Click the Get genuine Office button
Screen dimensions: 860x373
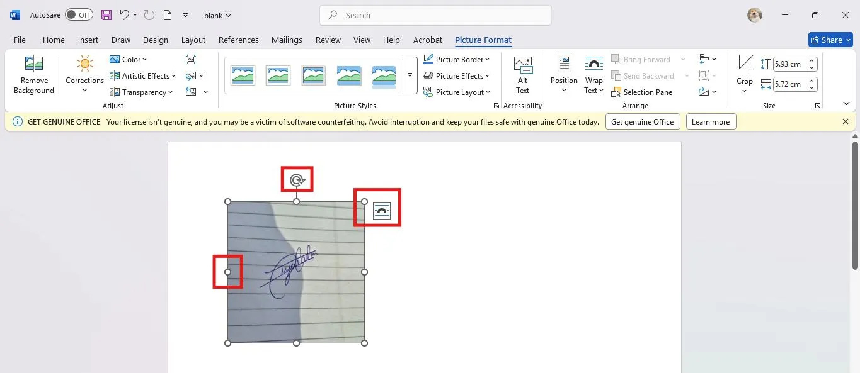pos(642,122)
